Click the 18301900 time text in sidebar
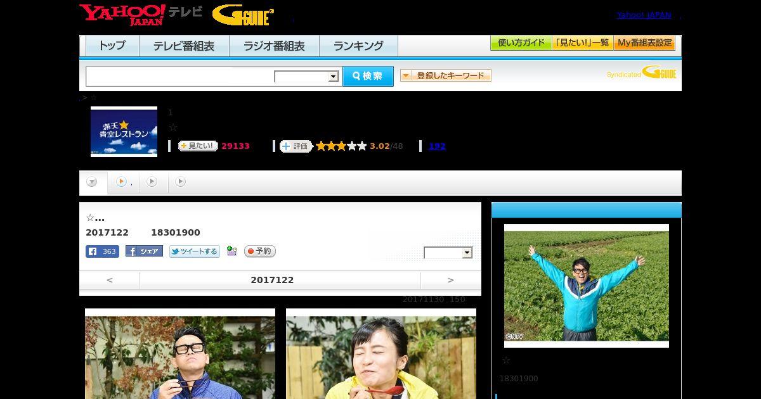 pos(518,379)
